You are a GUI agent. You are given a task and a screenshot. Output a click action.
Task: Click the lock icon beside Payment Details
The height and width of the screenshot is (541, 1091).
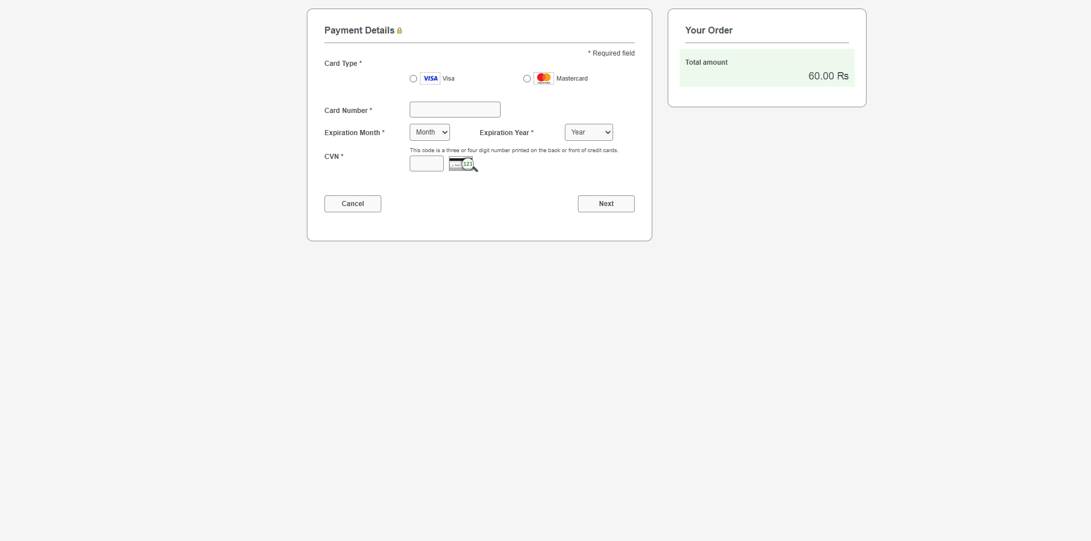pos(399,31)
